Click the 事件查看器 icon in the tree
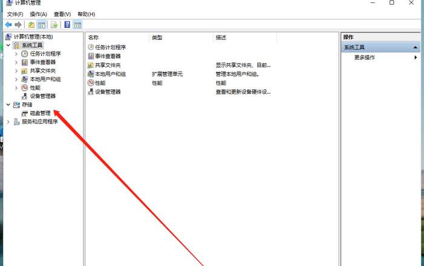Screen dimensions: 424x266 click(x=25, y=62)
